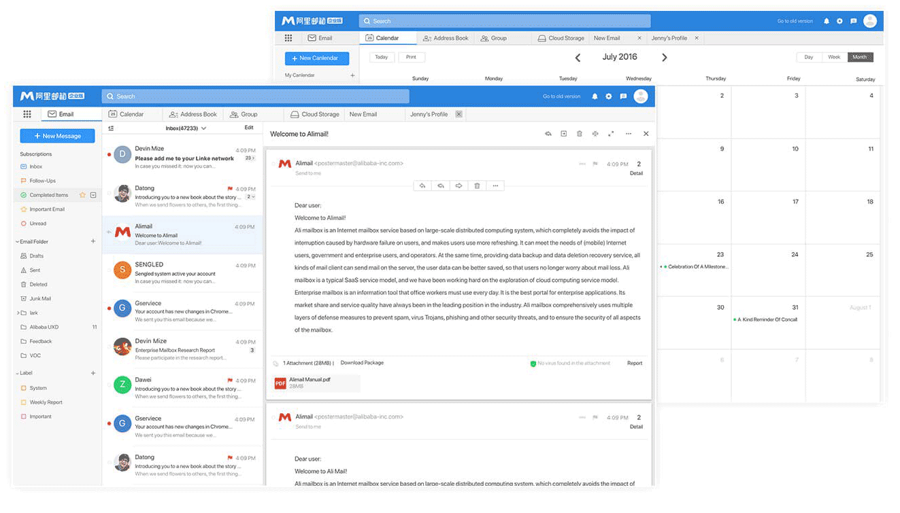Expand the reading pane to full screen
The width and height of the screenshot is (900, 513).
point(611,134)
